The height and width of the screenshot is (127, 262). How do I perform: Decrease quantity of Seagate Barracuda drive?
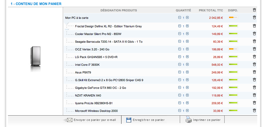[180, 41]
